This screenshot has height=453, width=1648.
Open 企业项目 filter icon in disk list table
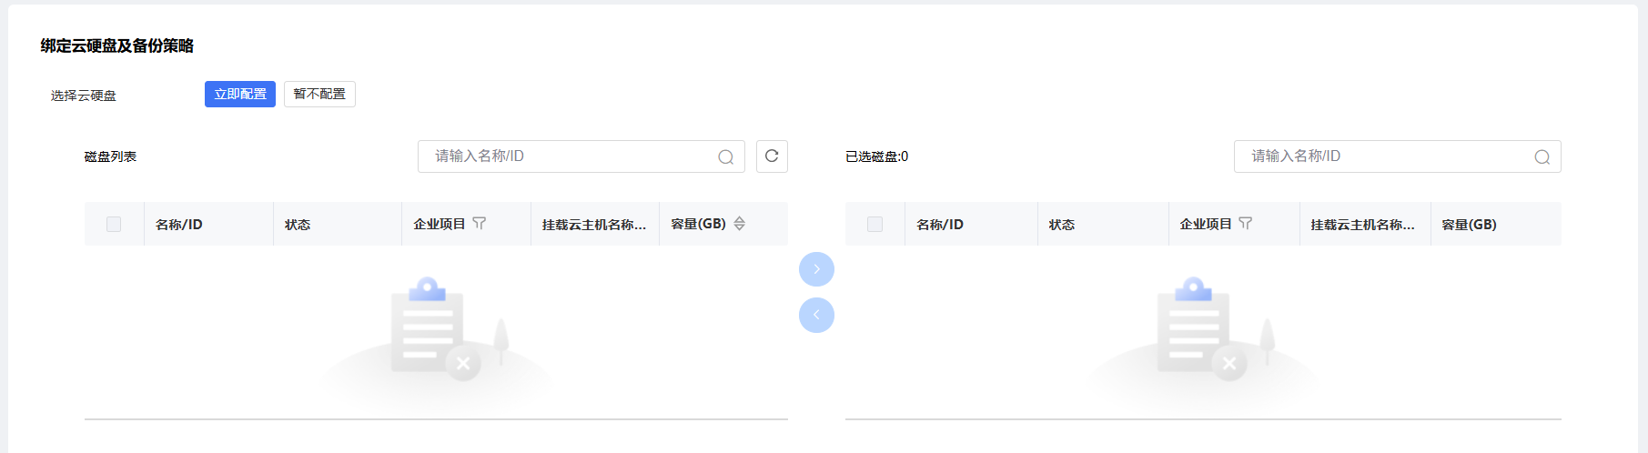(480, 224)
